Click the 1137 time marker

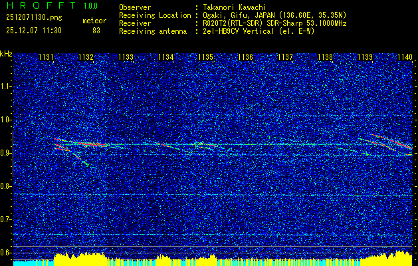(285, 57)
